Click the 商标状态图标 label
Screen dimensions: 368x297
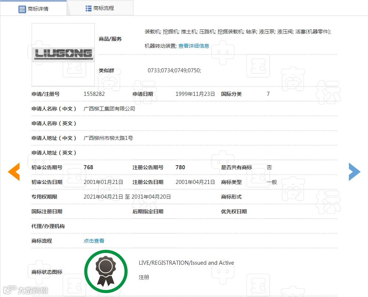47,272
